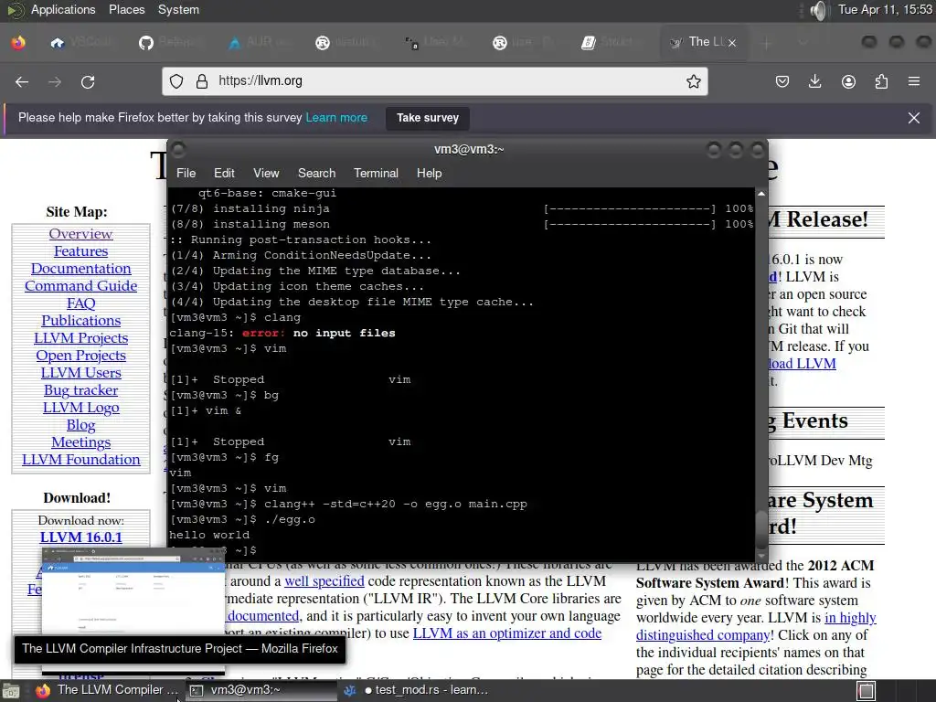Open the Firefox account icon
Screen dimensions: 936x702
(848, 81)
